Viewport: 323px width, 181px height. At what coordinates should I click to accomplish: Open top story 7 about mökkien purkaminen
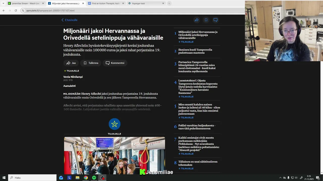pos(199,144)
